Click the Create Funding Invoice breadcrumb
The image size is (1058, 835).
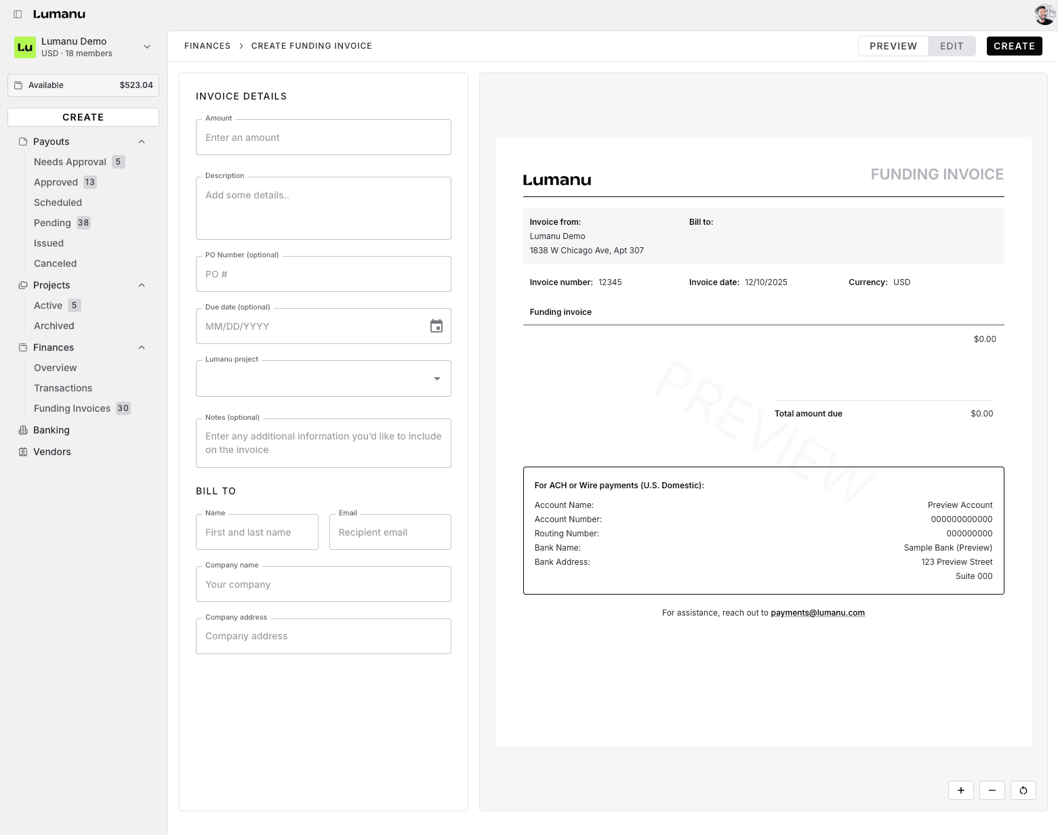[x=312, y=46]
